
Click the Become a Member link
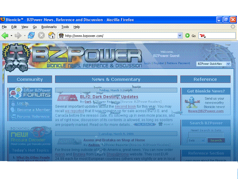tap(34, 110)
